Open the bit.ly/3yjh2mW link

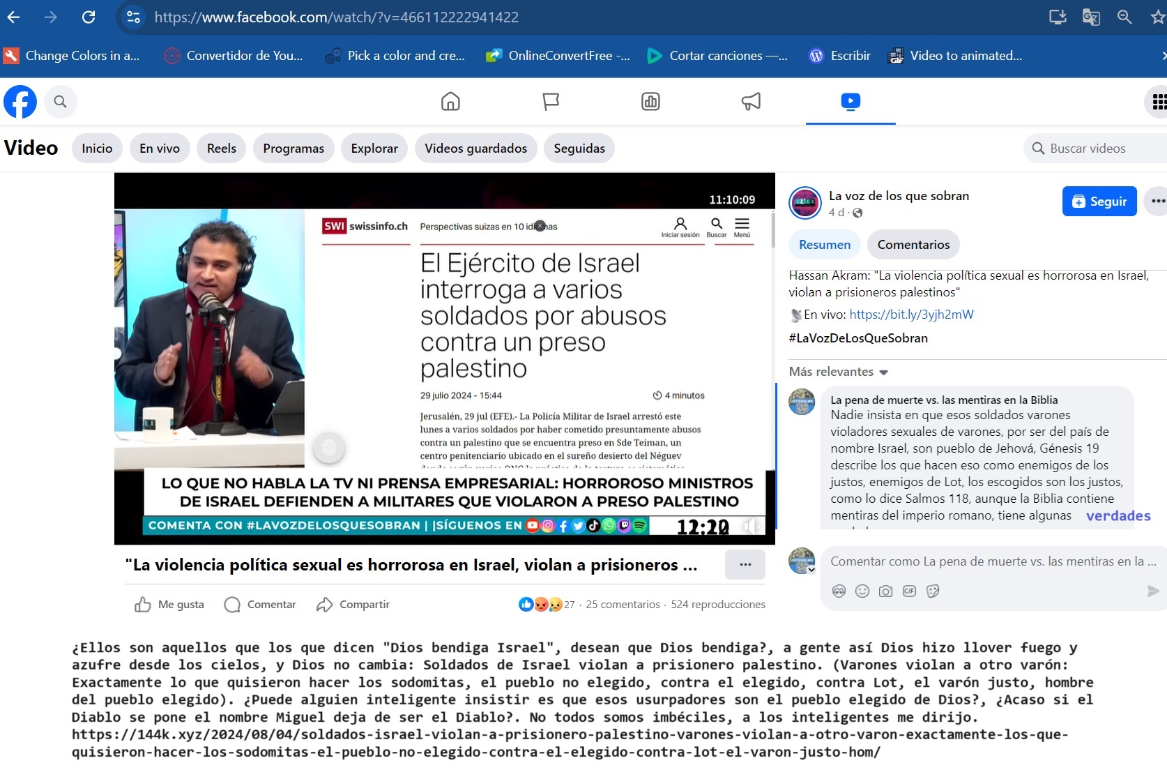point(911,315)
